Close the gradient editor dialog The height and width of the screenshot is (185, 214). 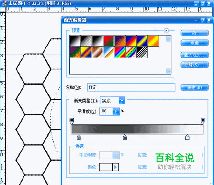[209, 20]
